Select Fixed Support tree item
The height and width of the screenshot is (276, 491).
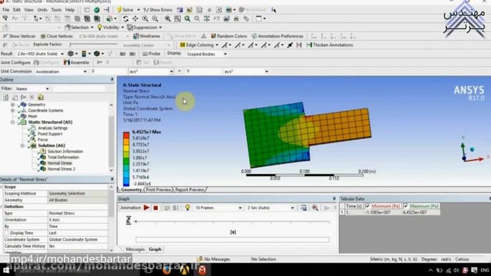[x=50, y=134]
